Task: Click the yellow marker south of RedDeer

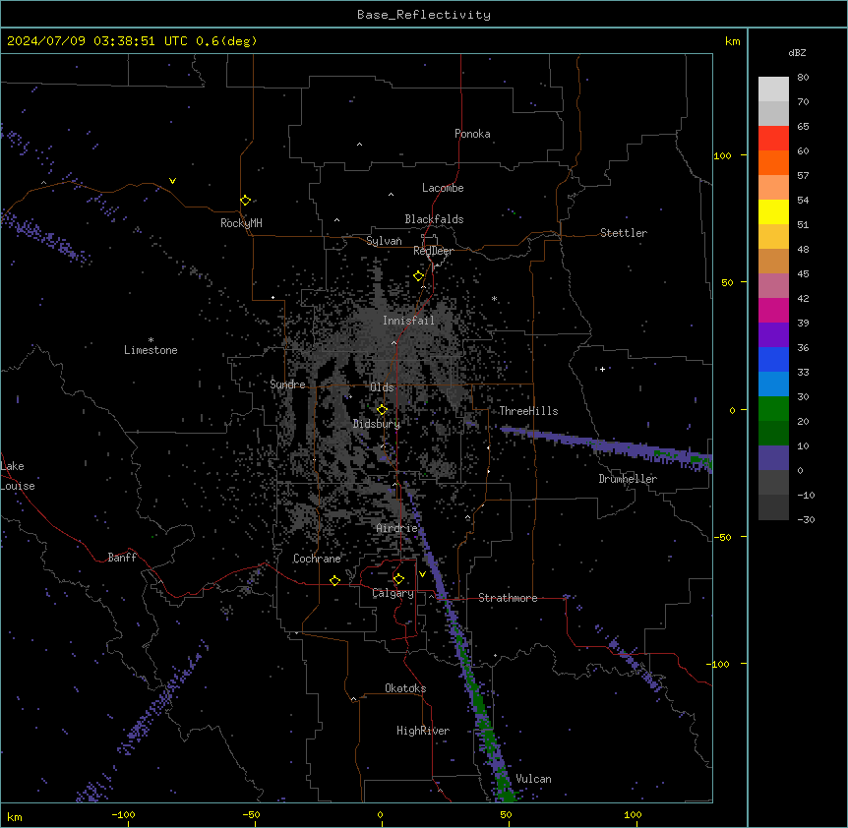Action: click(x=418, y=276)
